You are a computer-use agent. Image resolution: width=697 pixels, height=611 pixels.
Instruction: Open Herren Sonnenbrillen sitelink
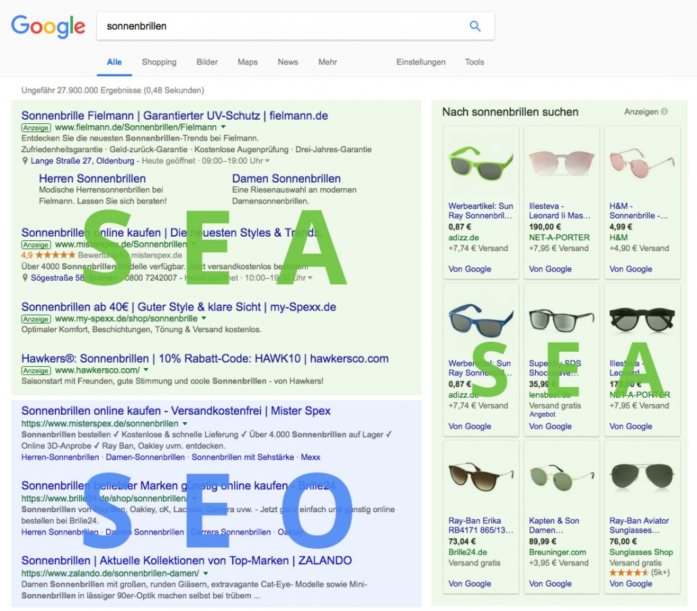(x=93, y=179)
